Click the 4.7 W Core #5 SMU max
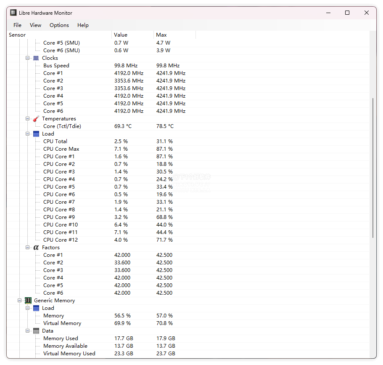The width and height of the screenshot is (383, 365). (x=163, y=43)
